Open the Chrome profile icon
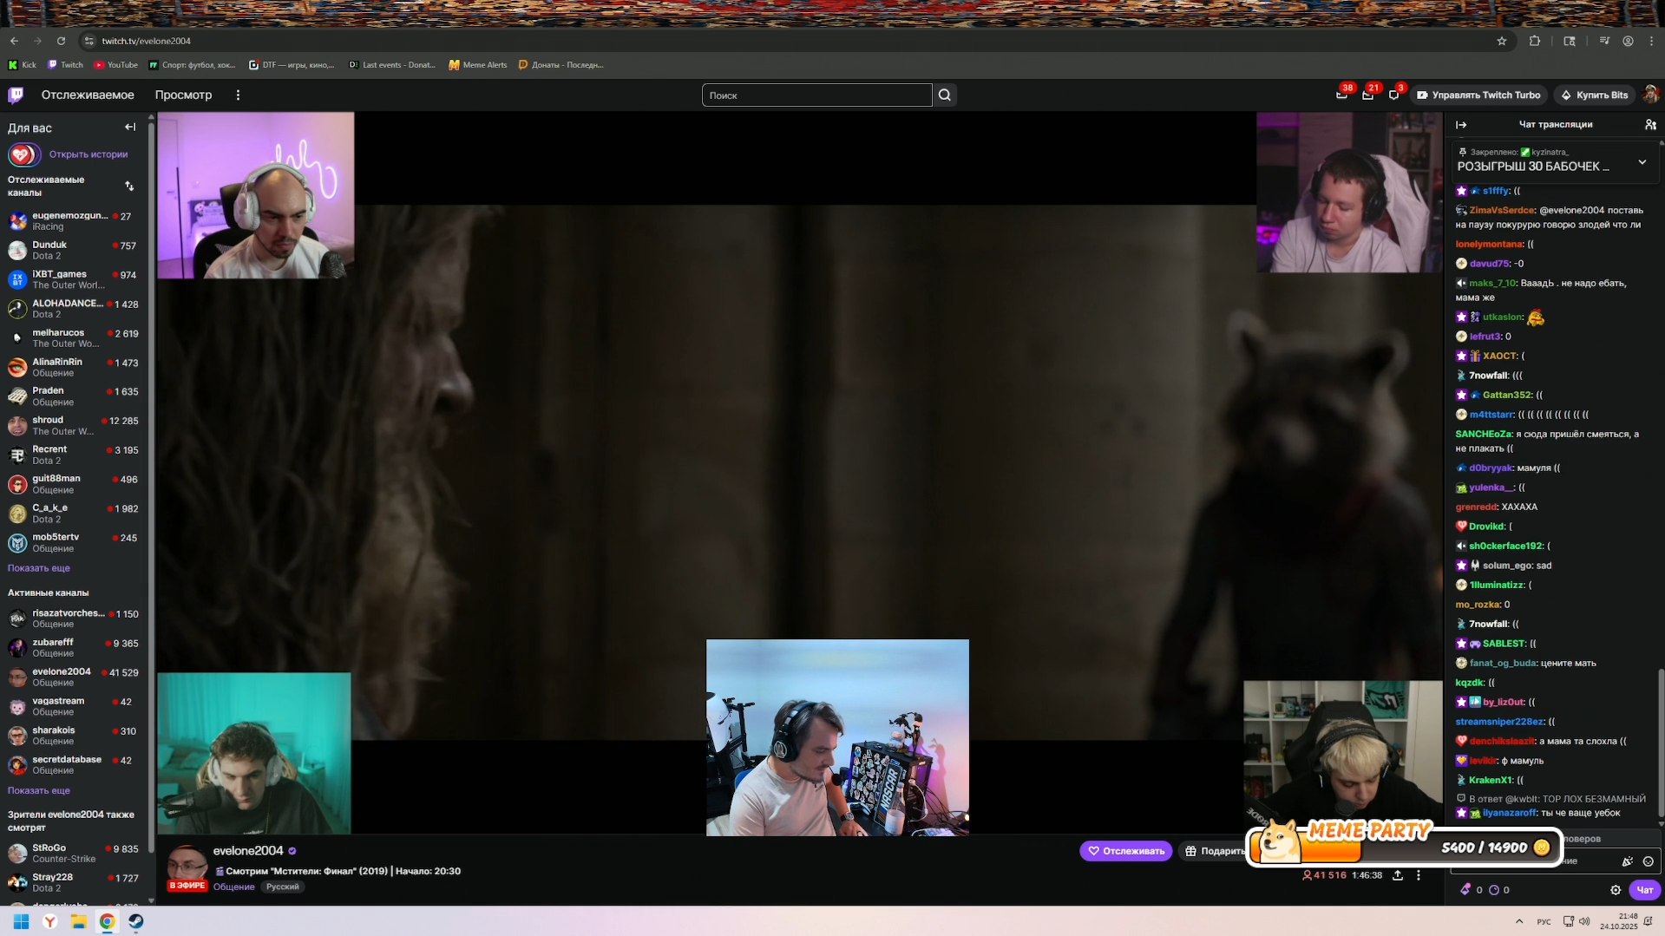Screen dimensions: 1665x936 1628,41
